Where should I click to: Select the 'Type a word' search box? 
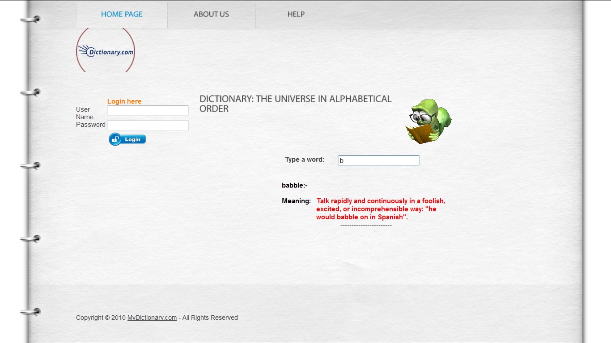click(x=378, y=160)
